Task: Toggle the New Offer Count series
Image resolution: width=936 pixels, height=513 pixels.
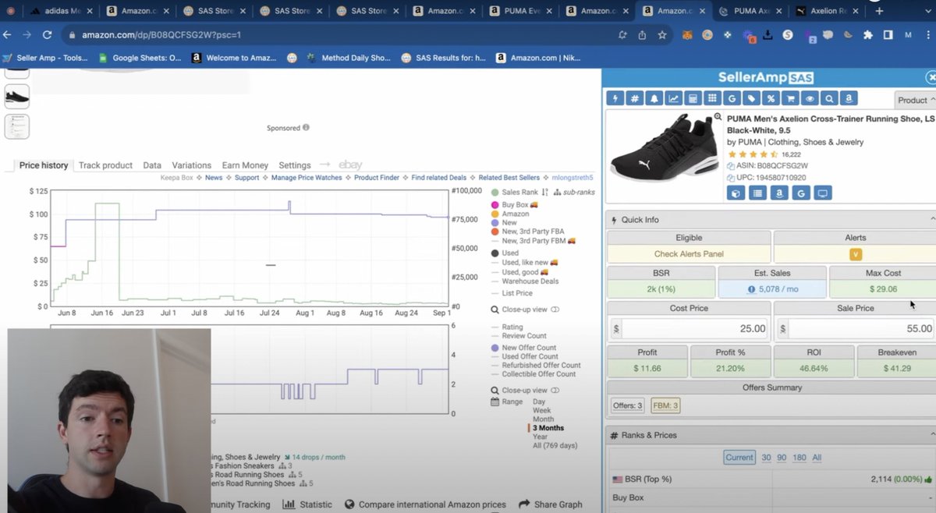Action: tap(496, 348)
